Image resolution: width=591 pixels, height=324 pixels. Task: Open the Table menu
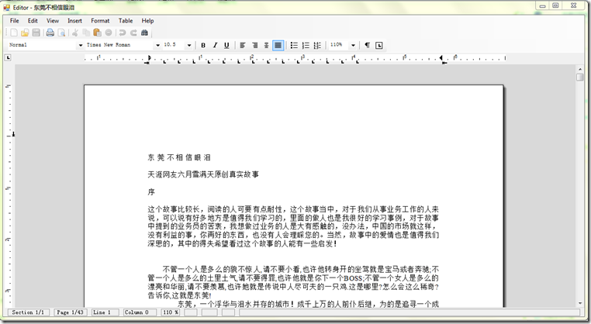126,21
